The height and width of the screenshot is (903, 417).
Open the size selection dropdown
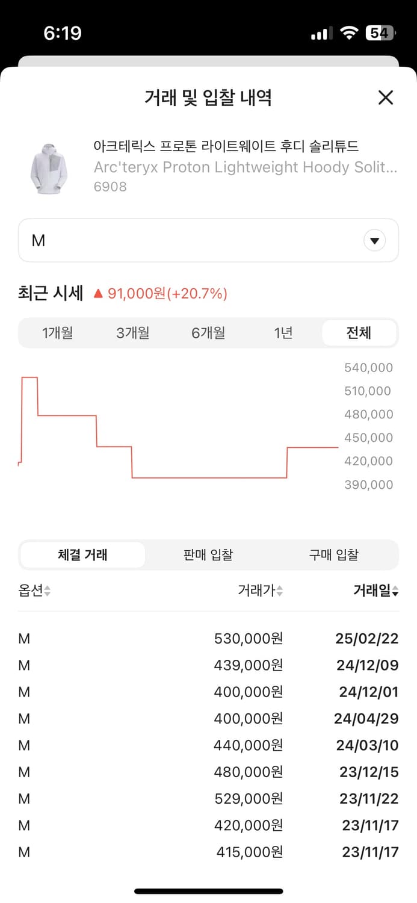pos(208,240)
